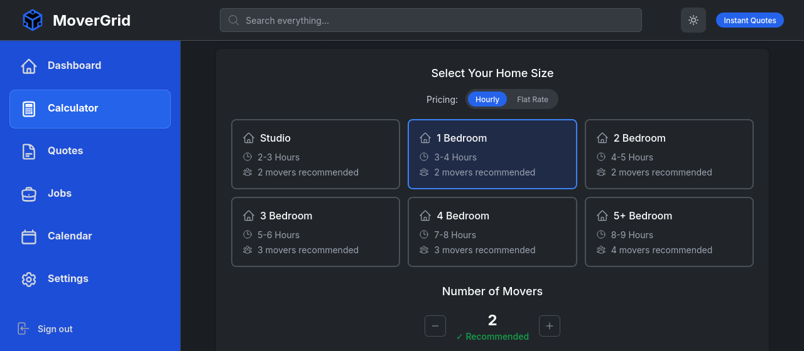Pick the 5+ Bedroom option
This screenshot has width=804, height=351.
click(x=669, y=232)
